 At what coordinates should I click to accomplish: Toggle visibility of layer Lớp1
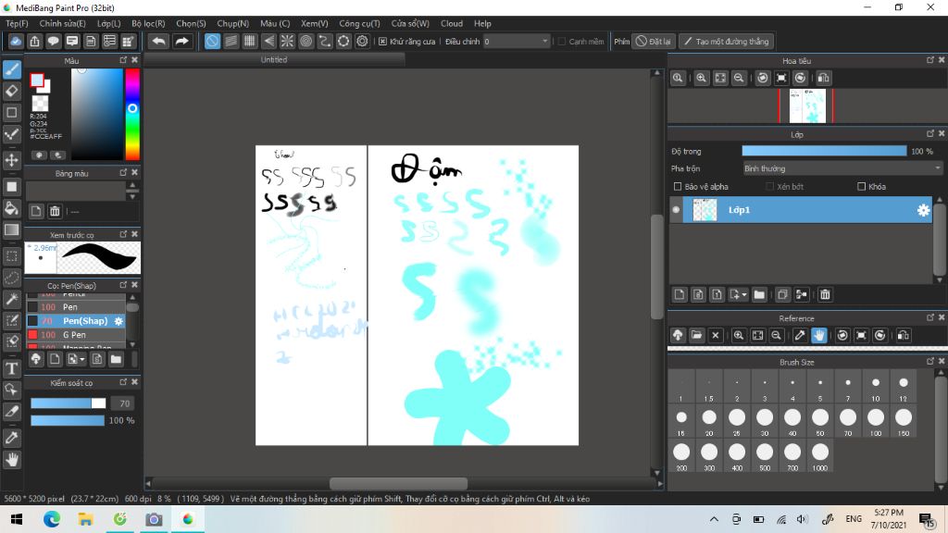pos(676,210)
